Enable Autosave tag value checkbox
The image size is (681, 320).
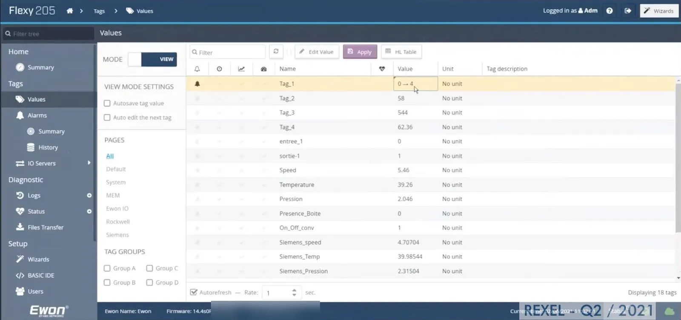pyautogui.click(x=107, y=103)
